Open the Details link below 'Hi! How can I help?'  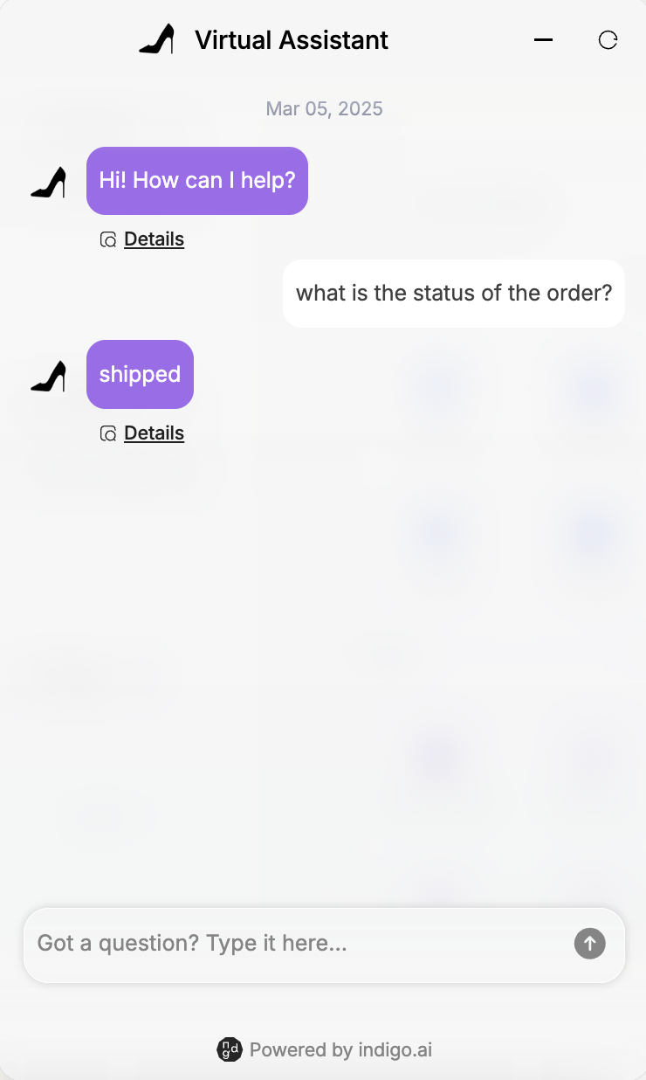pyautogui.click(x=154, y=239)
